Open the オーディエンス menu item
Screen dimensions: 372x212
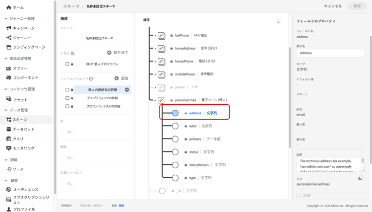pos(26,190)
